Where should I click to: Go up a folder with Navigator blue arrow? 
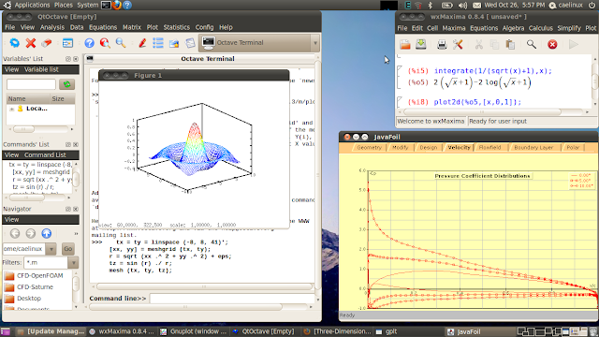[x=46, y=233]
